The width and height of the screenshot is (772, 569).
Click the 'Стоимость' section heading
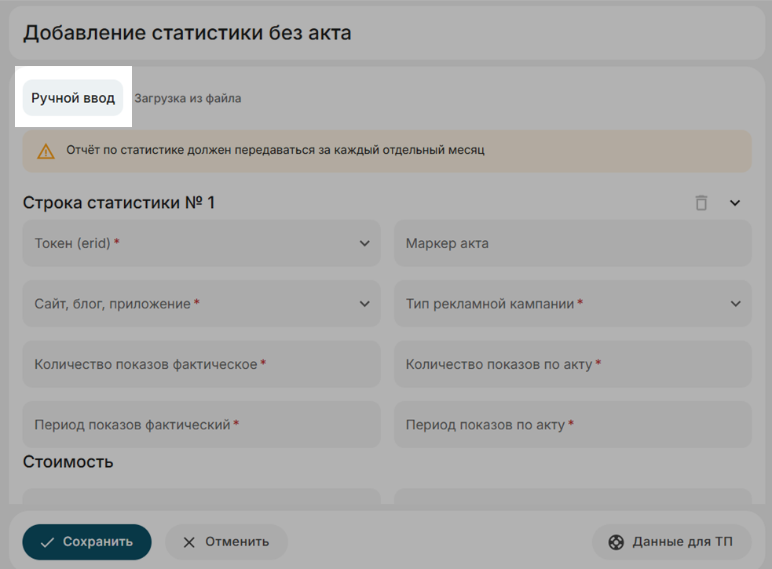pos(68,461)
